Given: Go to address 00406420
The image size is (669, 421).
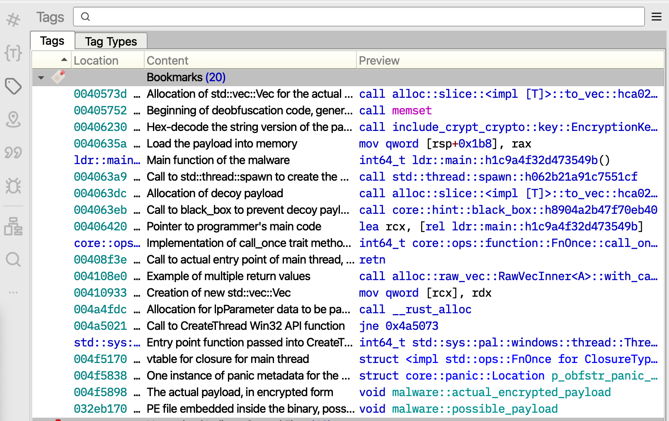Looking at the screenshot, I should [x=100, y=227].
